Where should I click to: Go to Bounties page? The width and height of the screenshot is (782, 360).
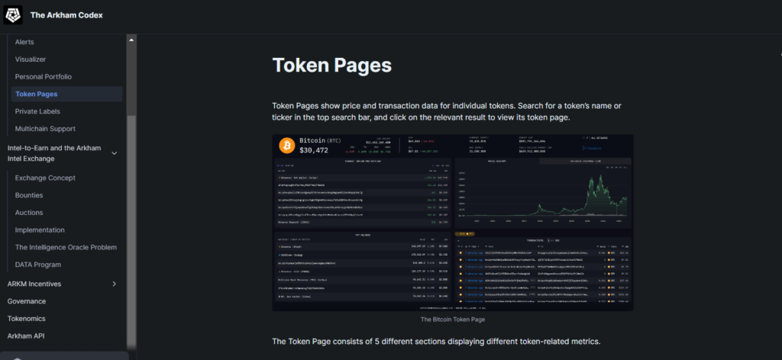point(29,195)
